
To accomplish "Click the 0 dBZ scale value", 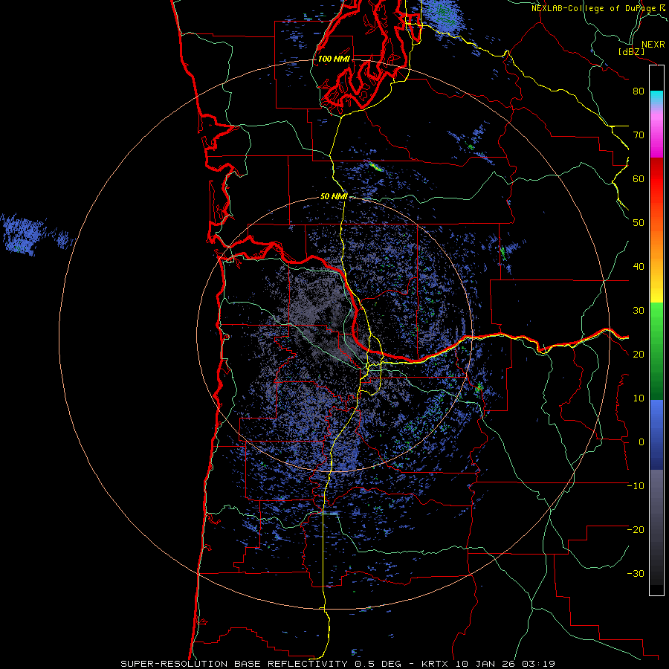I will (x=641, y=442).
